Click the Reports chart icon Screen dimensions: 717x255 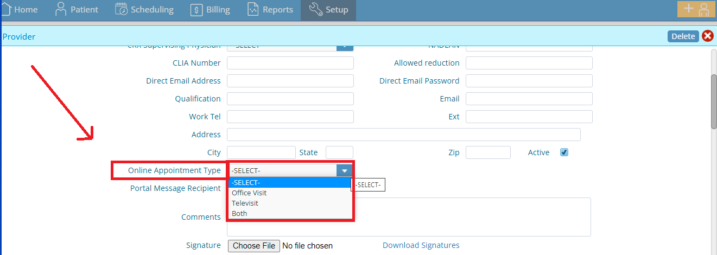click(253, 9)
